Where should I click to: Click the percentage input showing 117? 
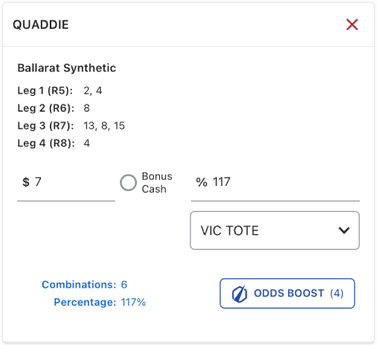click(x=275, y=183)
